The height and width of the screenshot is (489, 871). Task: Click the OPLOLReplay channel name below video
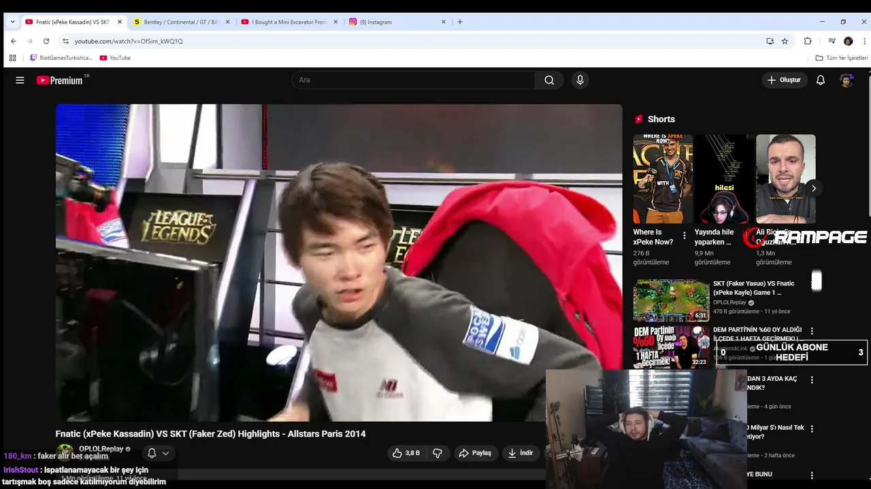tap(101, 449)
